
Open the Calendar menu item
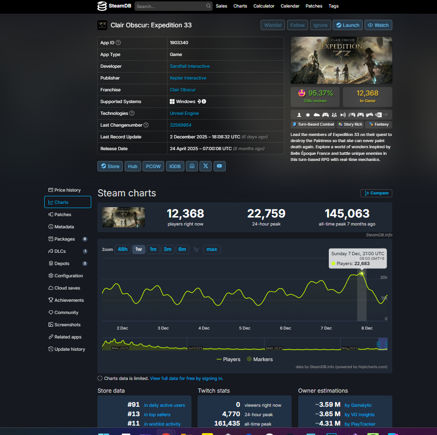(x=290, y=6)
